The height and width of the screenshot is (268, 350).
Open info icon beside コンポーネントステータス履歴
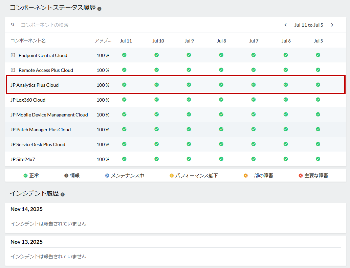click(99, 9)
